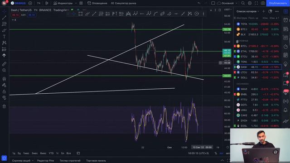Viewport: 290px width, 163px height.
Task: Toggle the log scale button
Action: [222, 153]
